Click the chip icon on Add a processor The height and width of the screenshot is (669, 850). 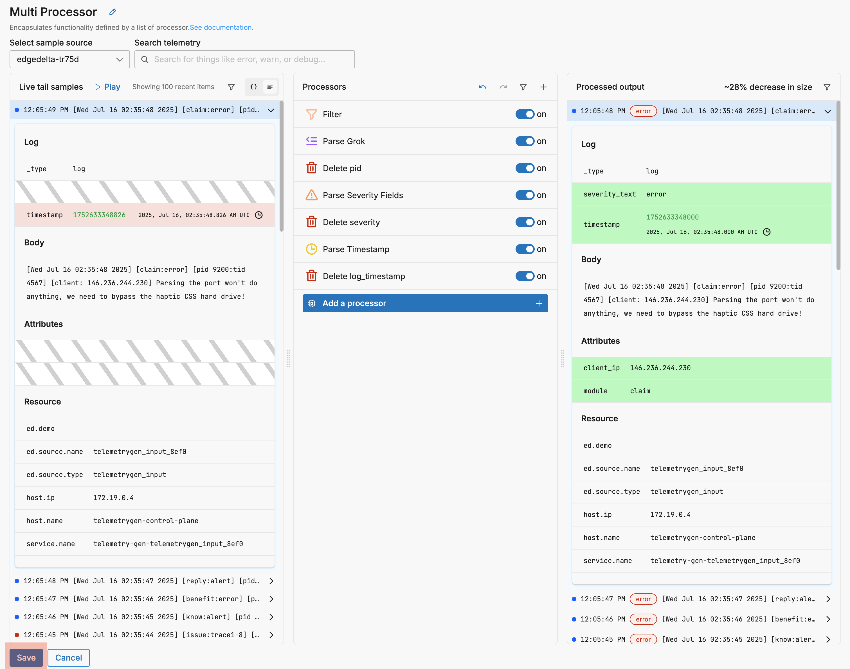(312, 304)
